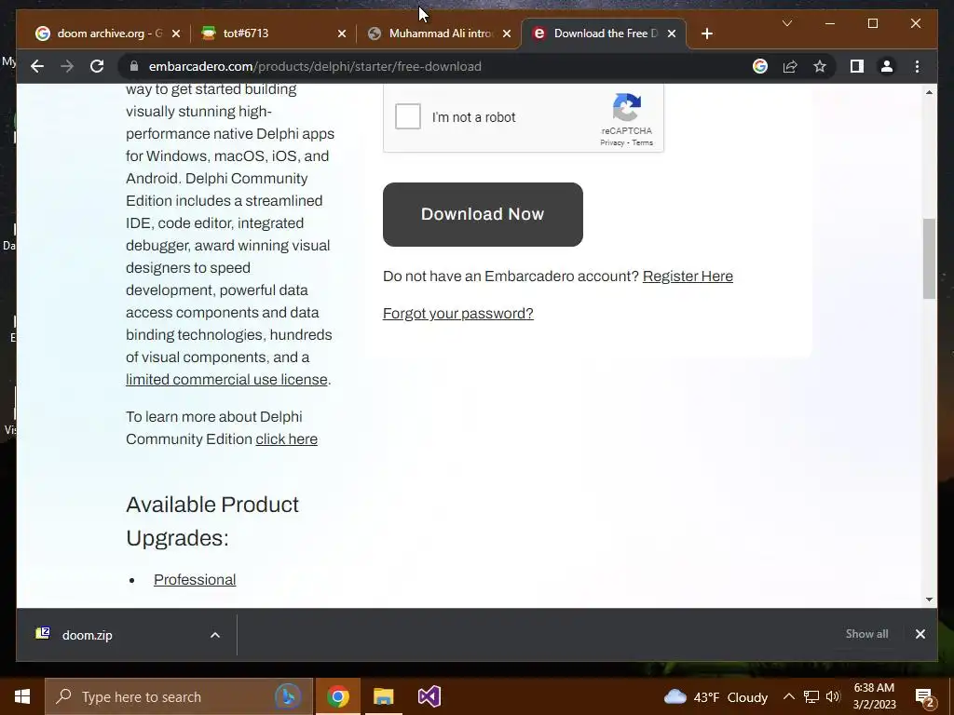Open the tab search chevron in the title bar
Image resolution: width=954 pixels, height=715 pixels.
[x=786, y=23]
